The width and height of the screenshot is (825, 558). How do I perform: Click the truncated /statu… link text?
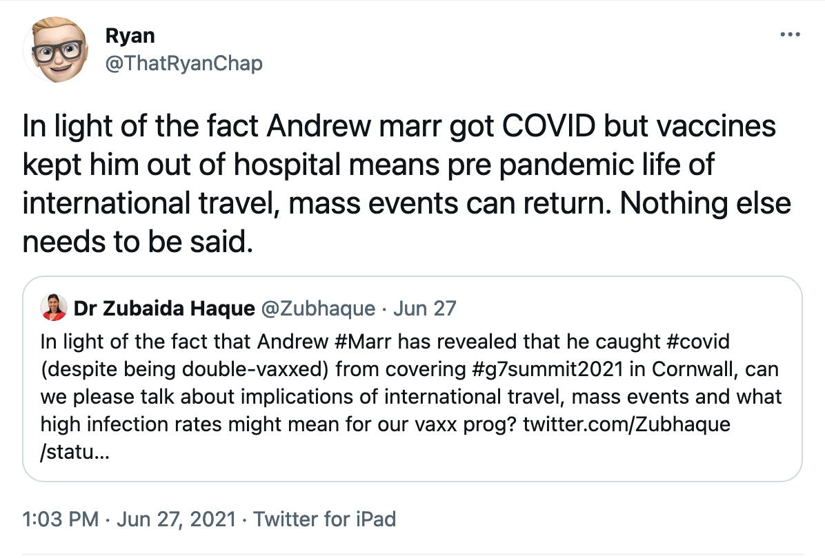[x=74, y=453]
